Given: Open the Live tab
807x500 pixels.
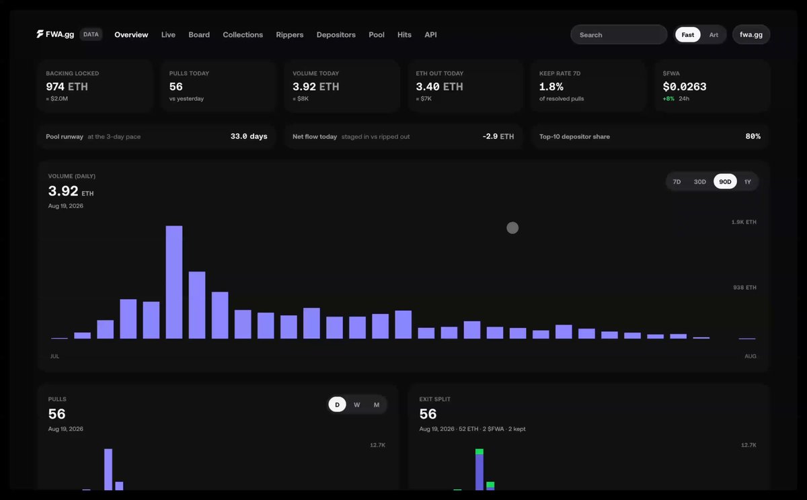Looking at the screenshot, I should point(168,35).
